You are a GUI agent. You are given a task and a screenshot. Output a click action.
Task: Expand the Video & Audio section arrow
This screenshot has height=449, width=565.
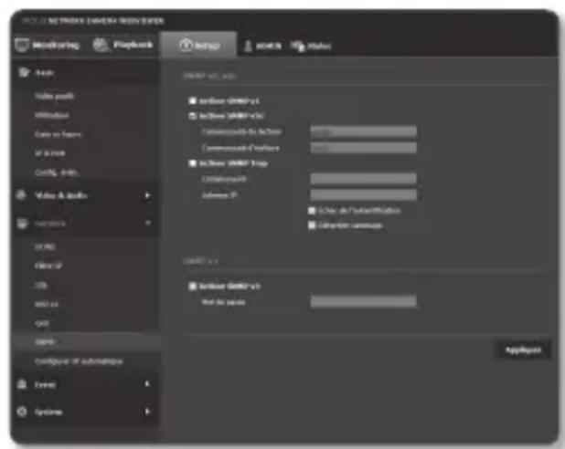coord(147,195)
